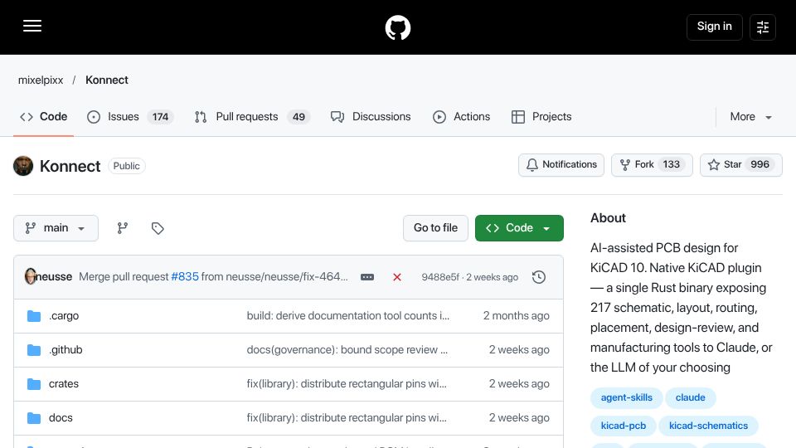
Task: Click the Public visibility label
Action: coord(126,166)
